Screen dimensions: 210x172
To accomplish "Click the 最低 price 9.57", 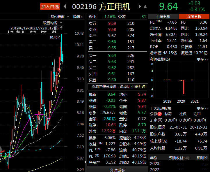I will 142,113.
